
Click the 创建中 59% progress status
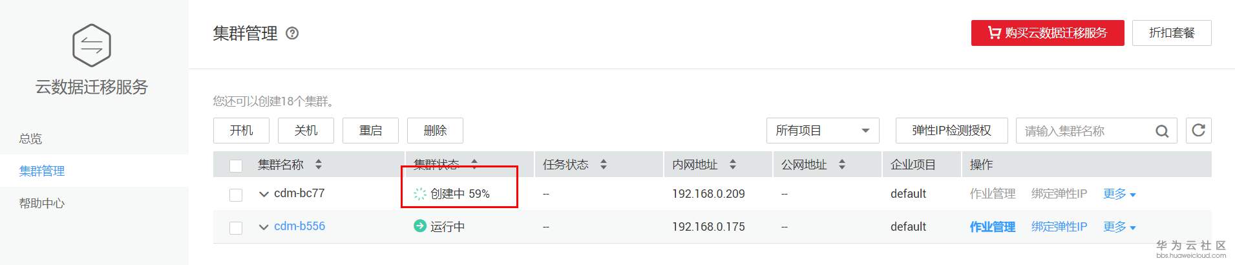452,194
